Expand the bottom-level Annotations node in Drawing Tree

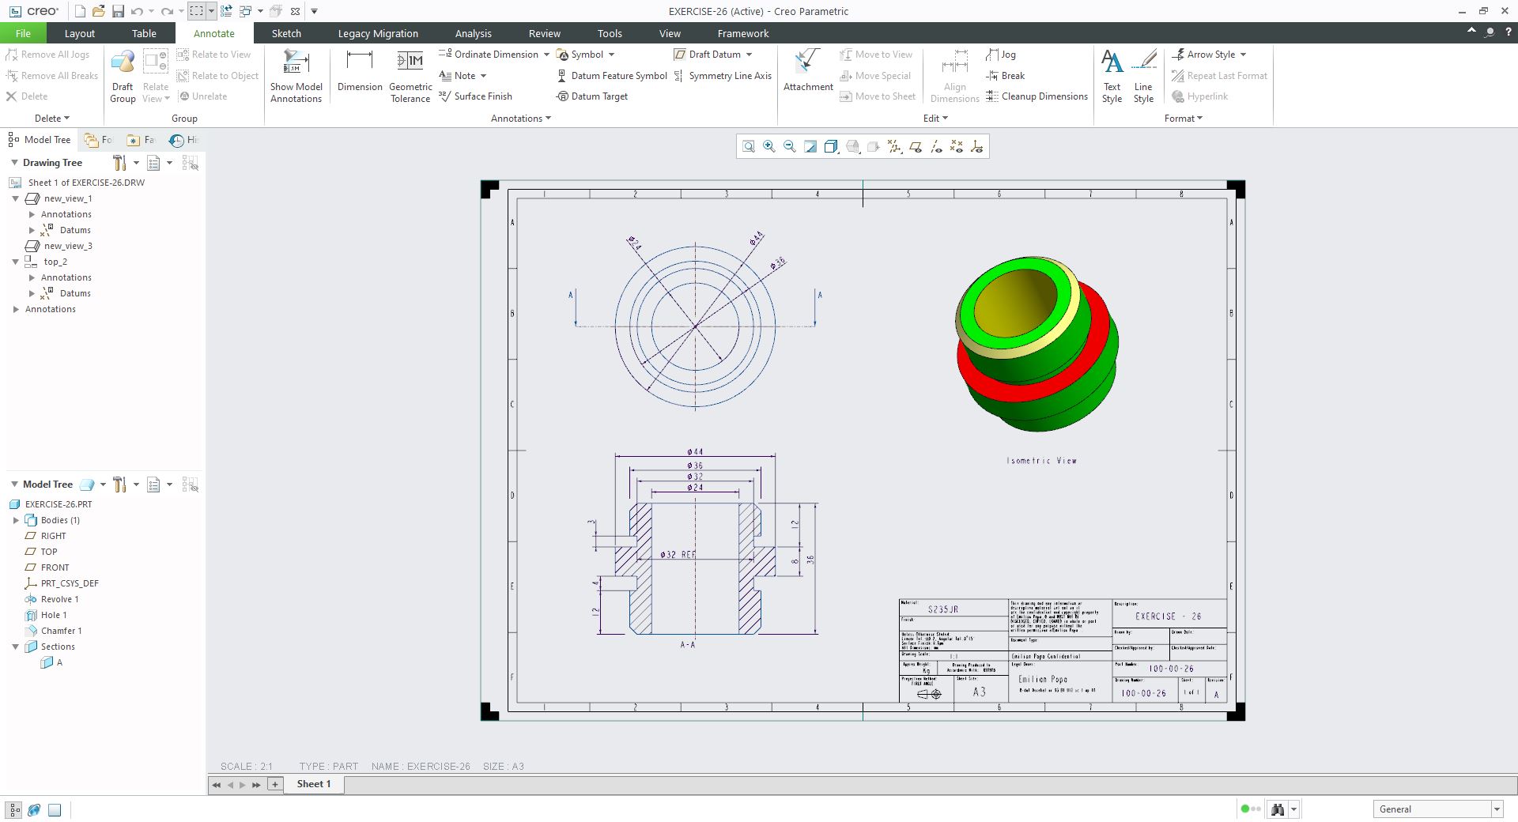(16, 309)
